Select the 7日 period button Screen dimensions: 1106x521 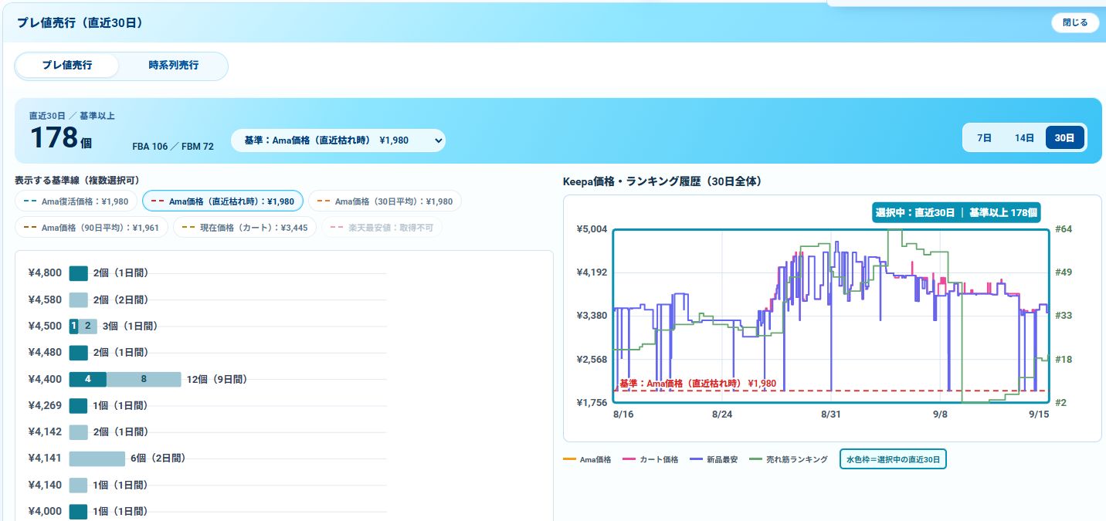(x=984, y=137)
